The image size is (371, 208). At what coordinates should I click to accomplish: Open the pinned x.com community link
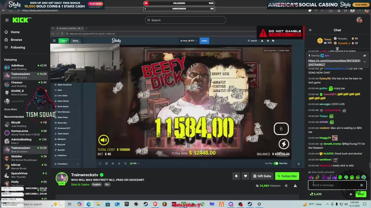tap(334, 63)
